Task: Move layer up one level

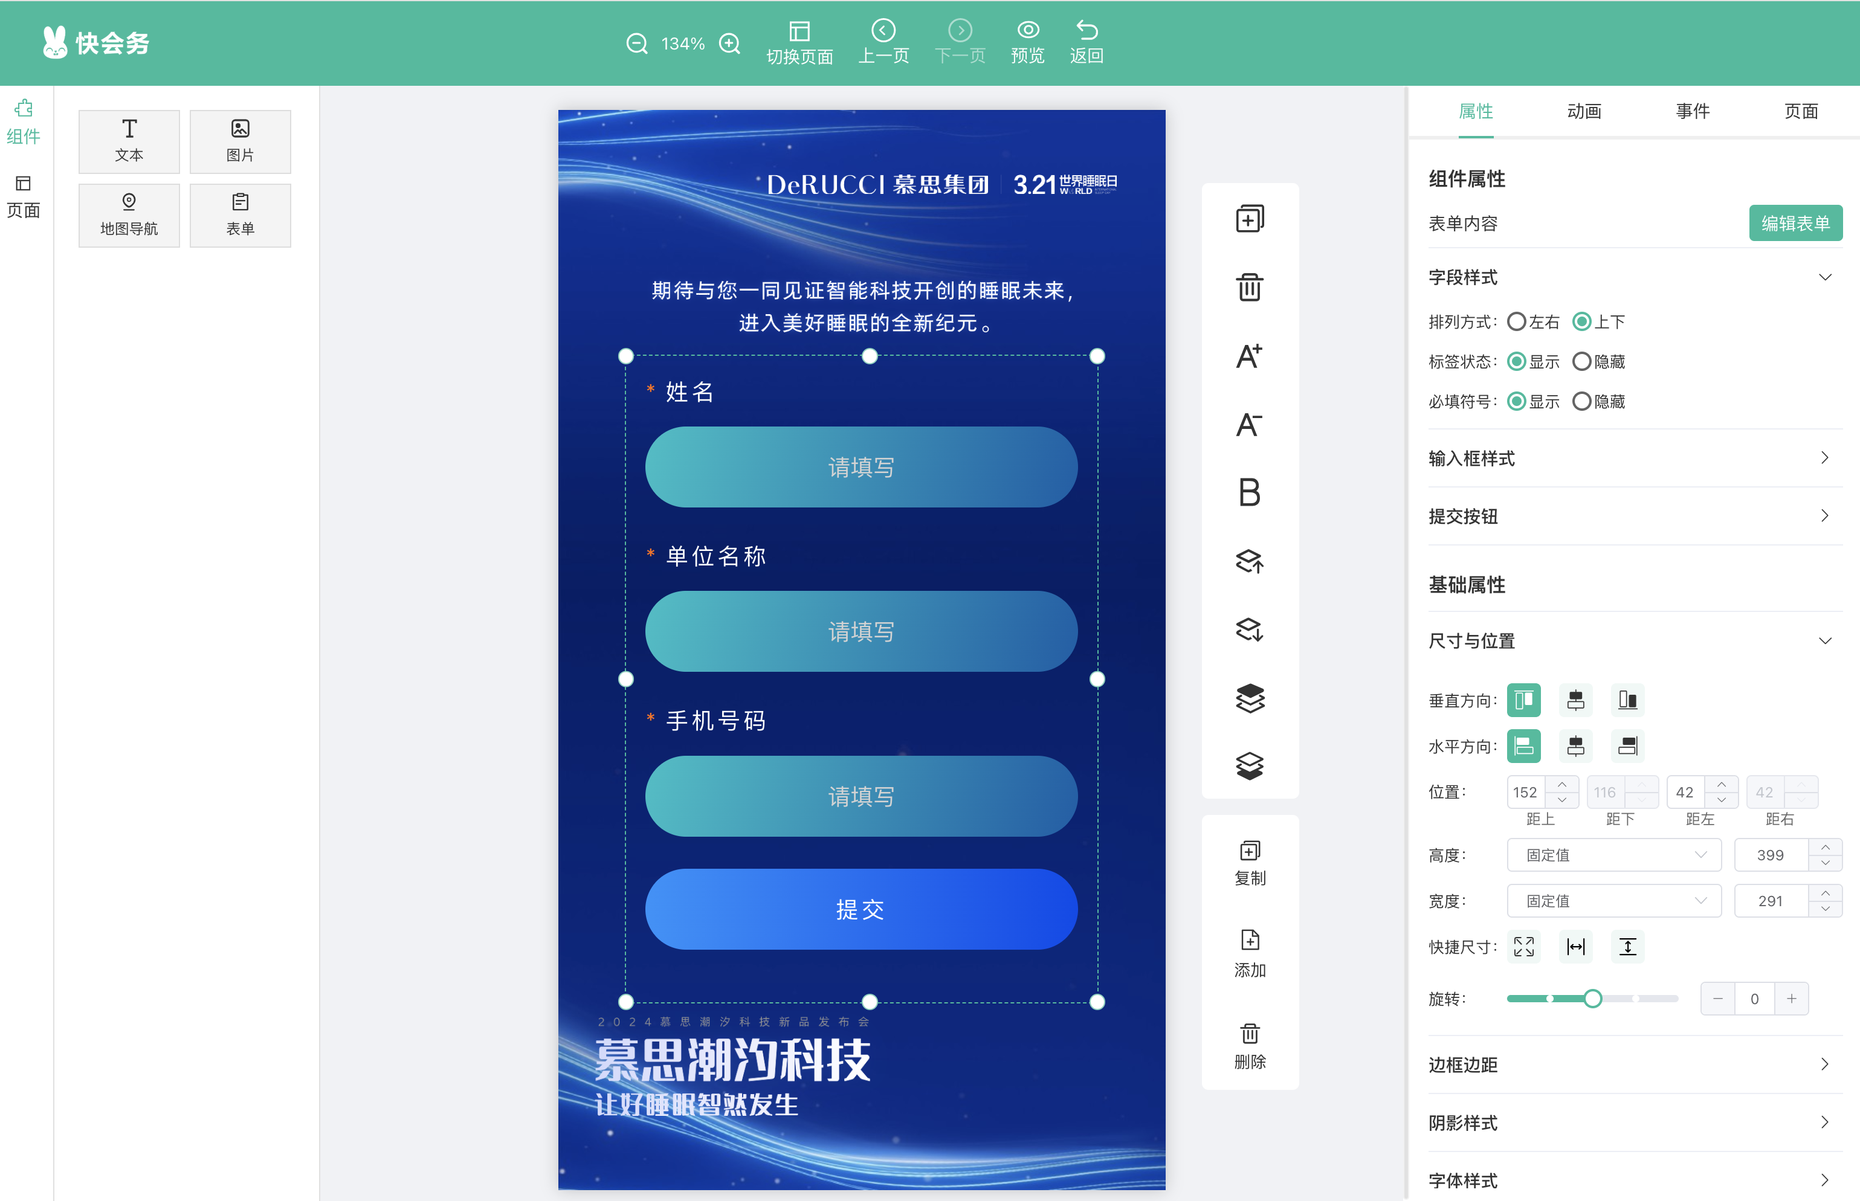Action: [1249, 561]
